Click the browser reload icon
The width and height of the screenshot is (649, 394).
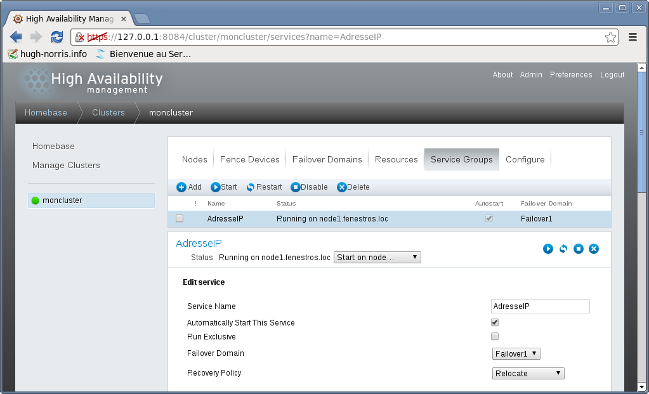pyautogui.click(x=57, y=37)
